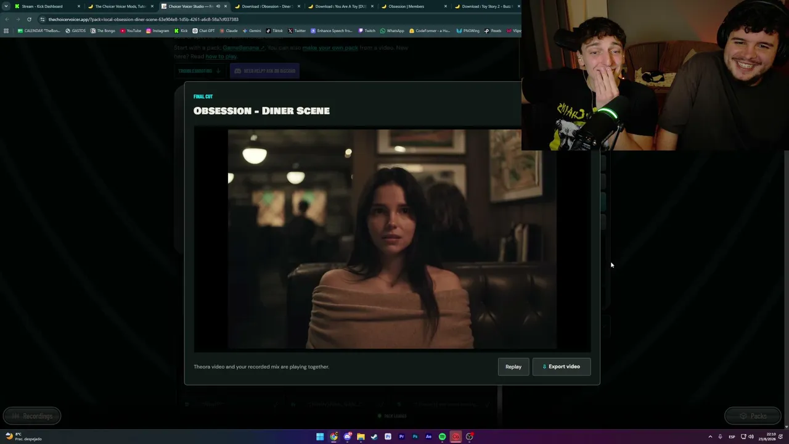Screen dimensions: 789x444
Task: Open the GASTOS bookmark
Action: coord(76,31)
